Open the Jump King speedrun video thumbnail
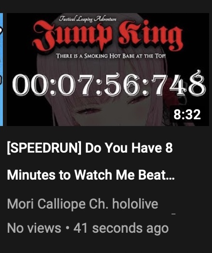The height and width of the screenshot is (253, 212). 108,70
